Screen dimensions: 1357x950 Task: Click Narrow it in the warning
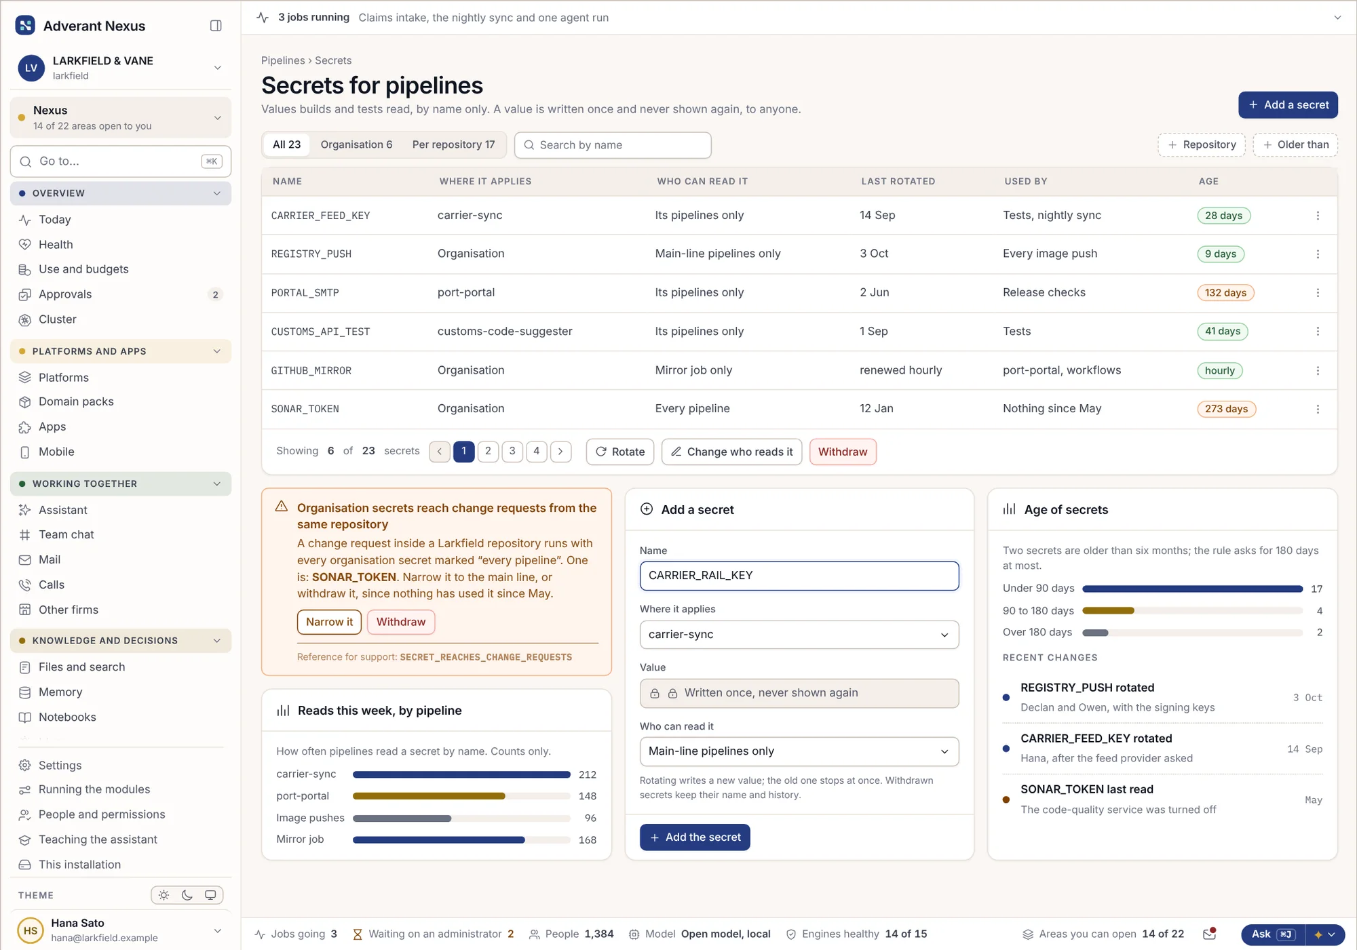pyautogui.click(x=329, y=622)
